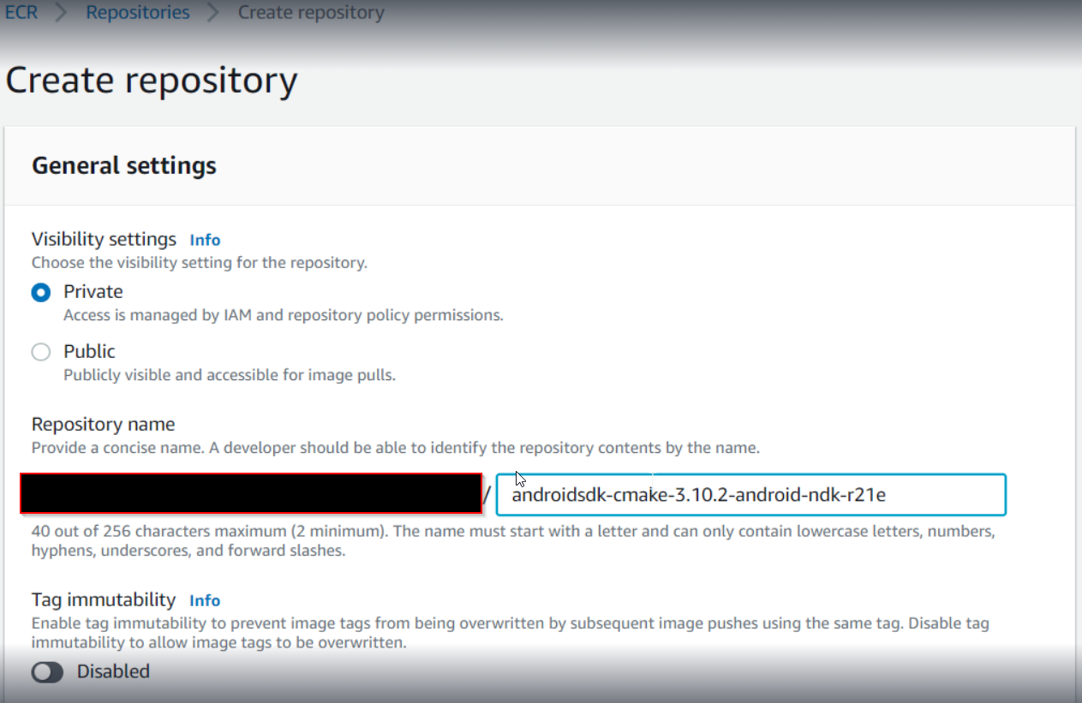The width and height of the screenshot is (1082, 703).
Task: Go back to Repositories using the breadcrumb
Action: pos(137,12)
